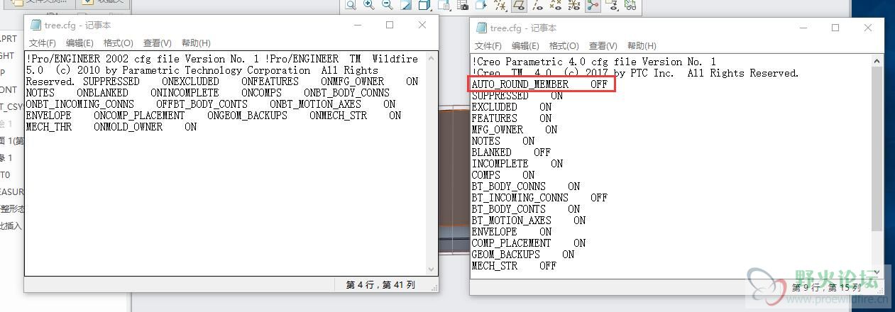Open 编辑(E) menu in right Notepad window
This screenshot has height=312, width=895.
click(x=525, y=46)
